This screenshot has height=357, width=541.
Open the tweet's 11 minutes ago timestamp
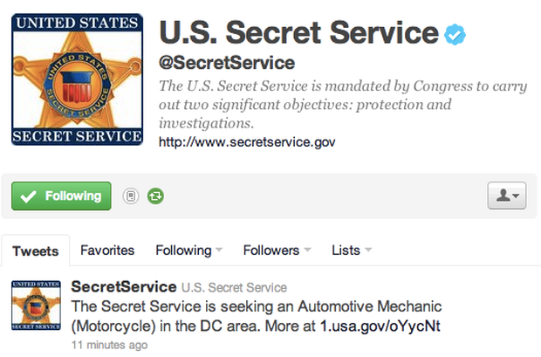tap(110, 345)
